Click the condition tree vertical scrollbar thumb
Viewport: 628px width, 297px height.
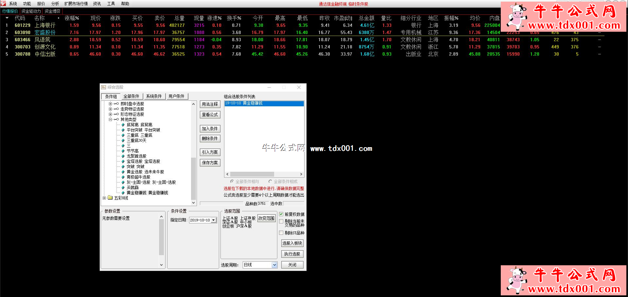coord(193,179)
